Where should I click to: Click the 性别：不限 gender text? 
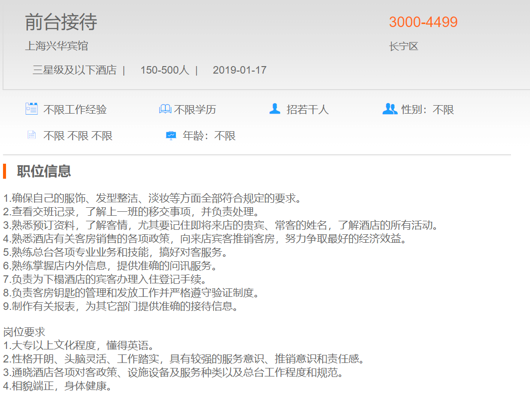click(x=428, y=110)
